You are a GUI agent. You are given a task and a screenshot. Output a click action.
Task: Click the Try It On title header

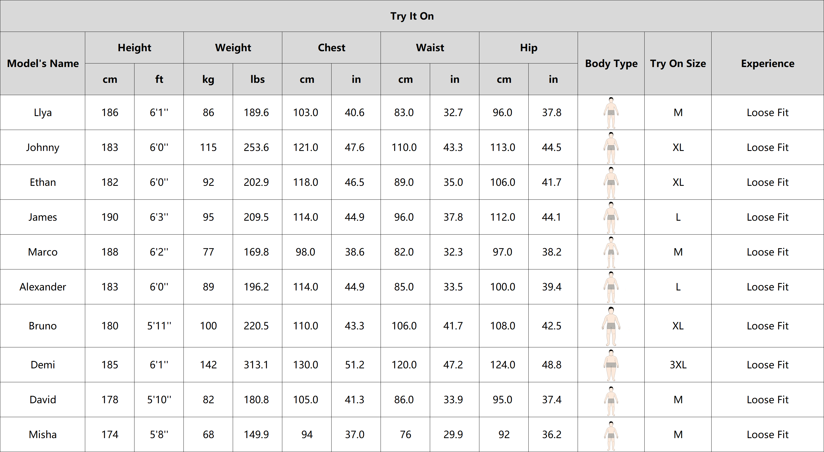pos(412,16)
